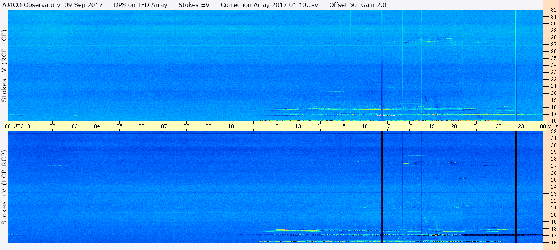Click the 18 MHz tick of Stokes -V panel
Image resolution: width=559 pixels, height=250 pixels.
553,107
